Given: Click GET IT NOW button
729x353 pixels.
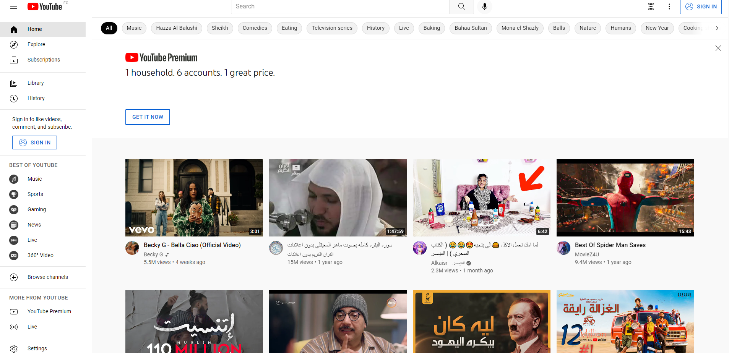Looking at the screenshot, I should pyautogui.click(x=148, y=117).
